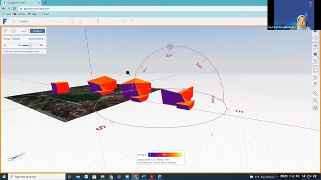
Task: Select the hand Pan navigation tool
Action: (x=315, y=84)
